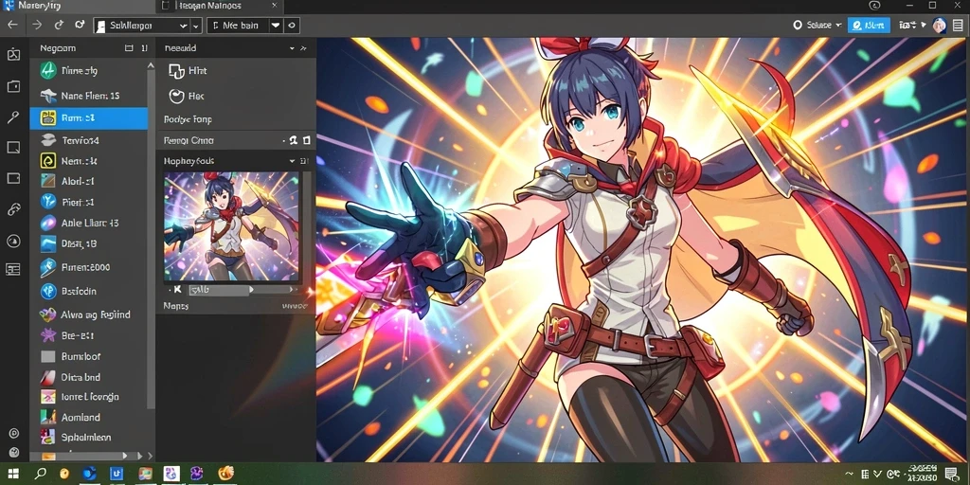Image resolution: width=970 pixels, height=485 pixels.
Task: Click the blue Mern button
Action: pyautogui.click(x=869, y=26)
